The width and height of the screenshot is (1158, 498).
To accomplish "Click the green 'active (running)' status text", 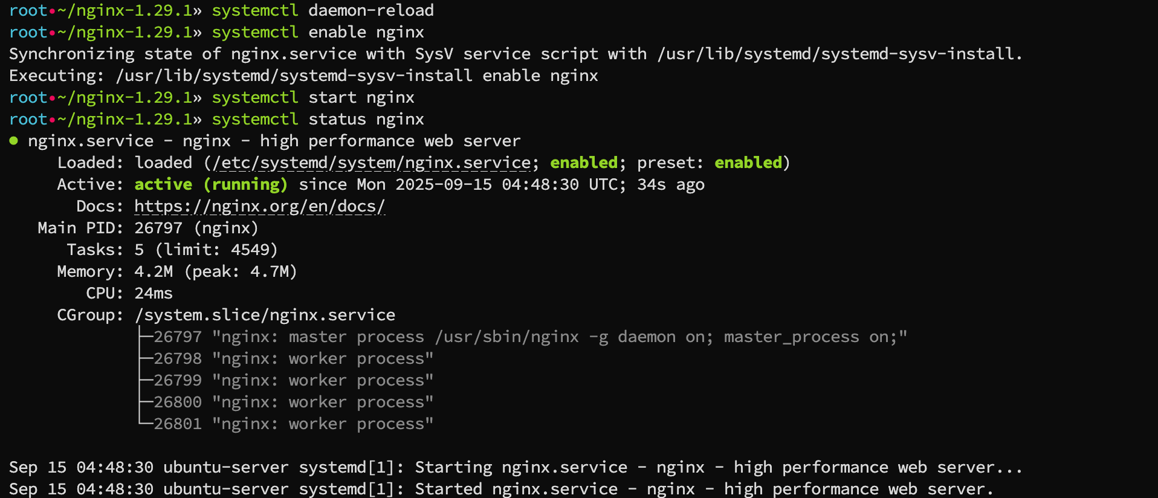I will pyautogui.click(x=210, y=184).
